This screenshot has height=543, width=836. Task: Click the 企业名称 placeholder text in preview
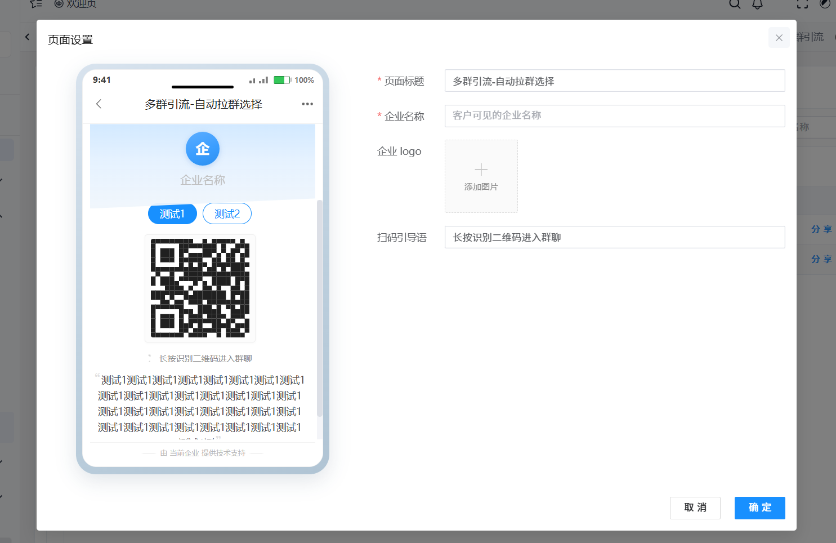pos(203,180)
